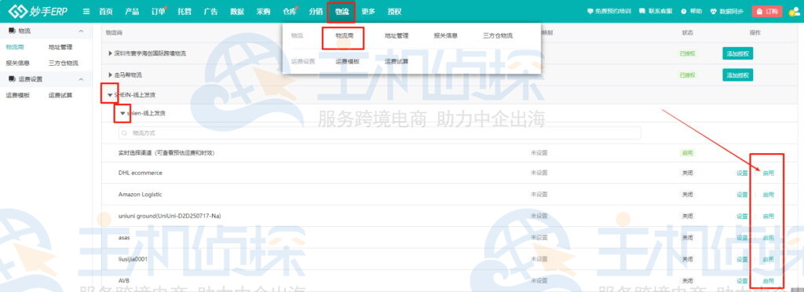Open the 订单 top menu
Screen dimensions: 804x292
coord(159,11)
